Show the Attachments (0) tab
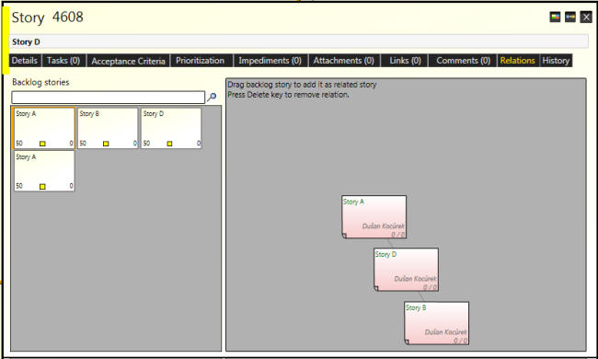The image size is (598, 359). (x=344, y=61)
